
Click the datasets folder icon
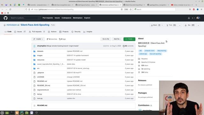[x=34, y=51]
